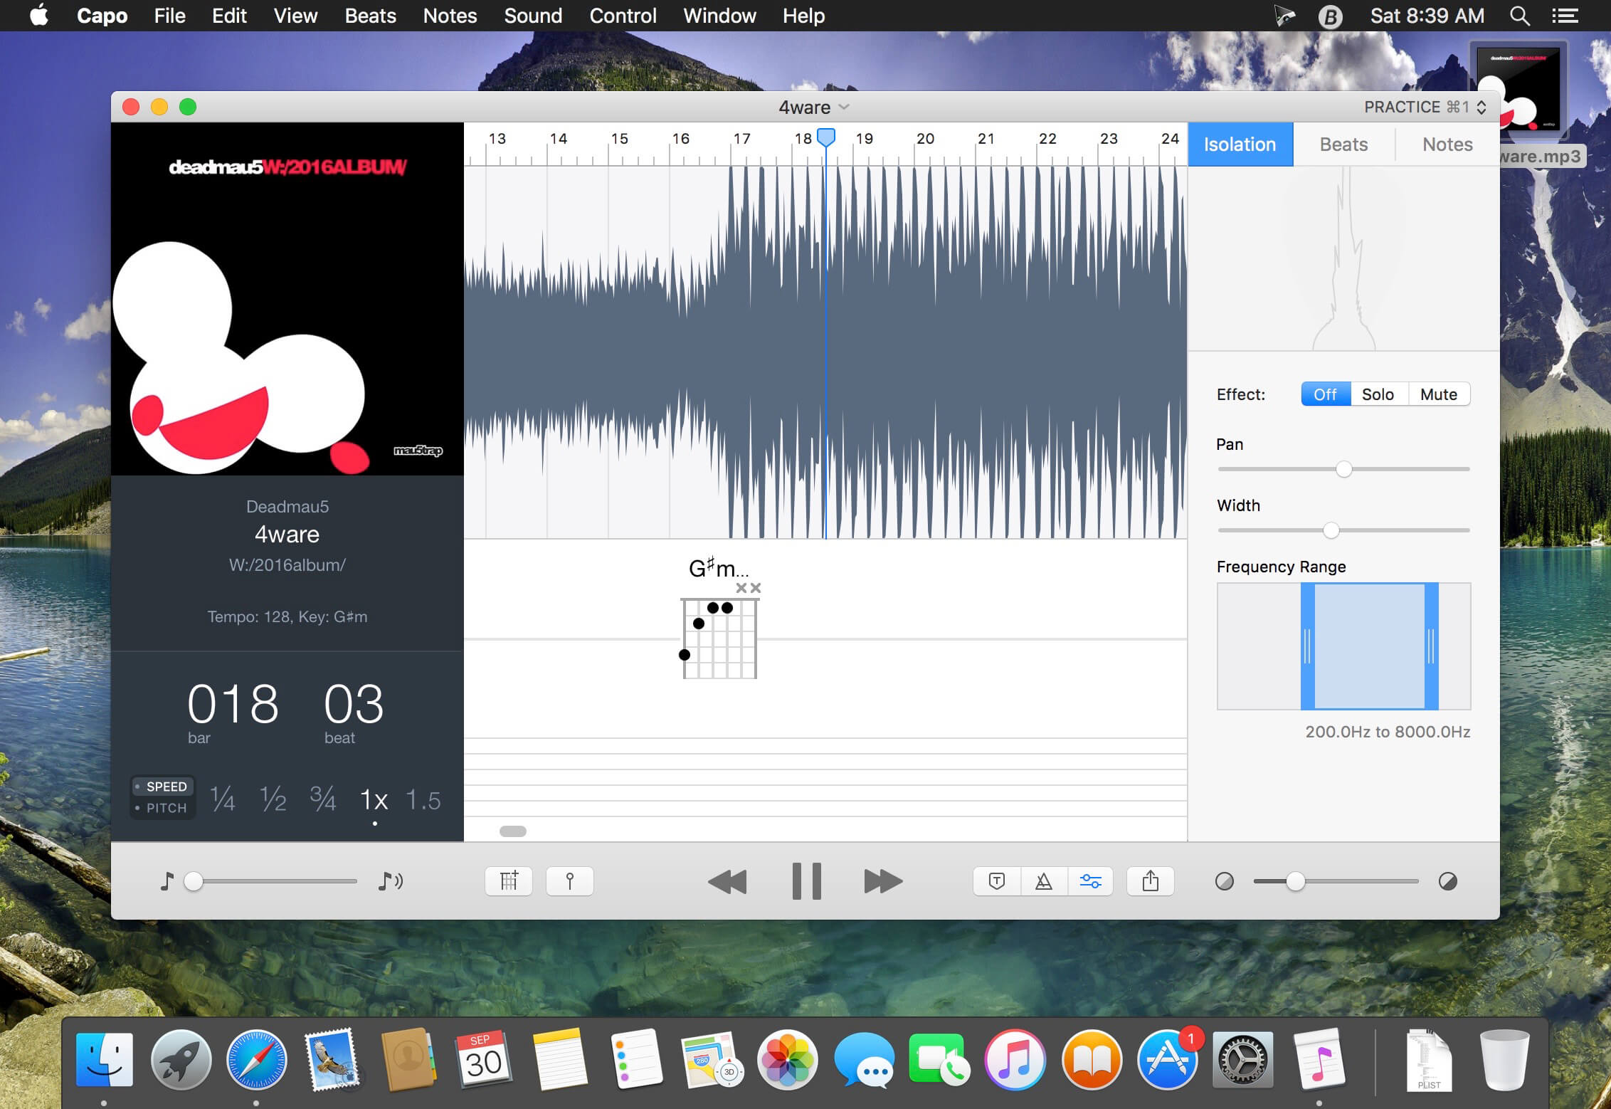Open the Control menu
Viewport: 1611px width, 1109px height.
pos(623,16)
